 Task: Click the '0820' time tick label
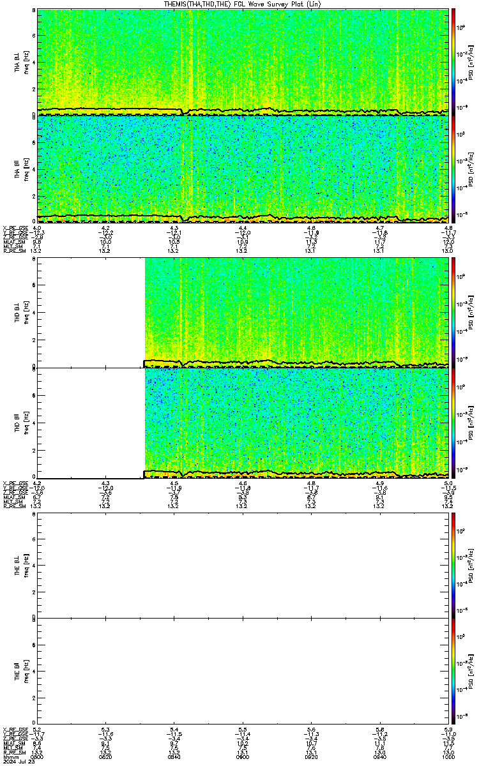(105, 757)
